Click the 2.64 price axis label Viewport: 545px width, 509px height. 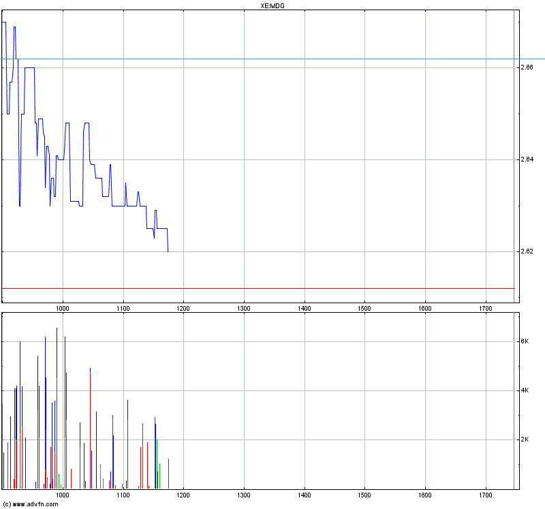click(526, 159)
